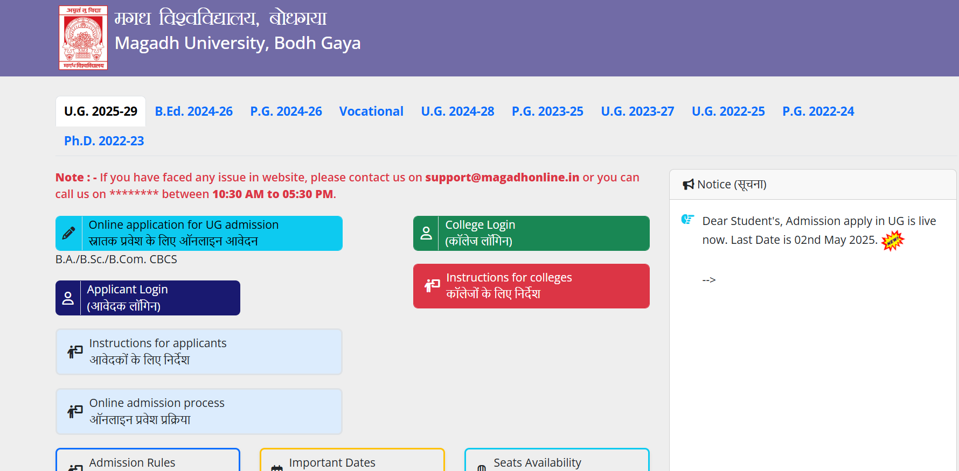Select the U.G. 2023-27 tab

coord(637,111)
